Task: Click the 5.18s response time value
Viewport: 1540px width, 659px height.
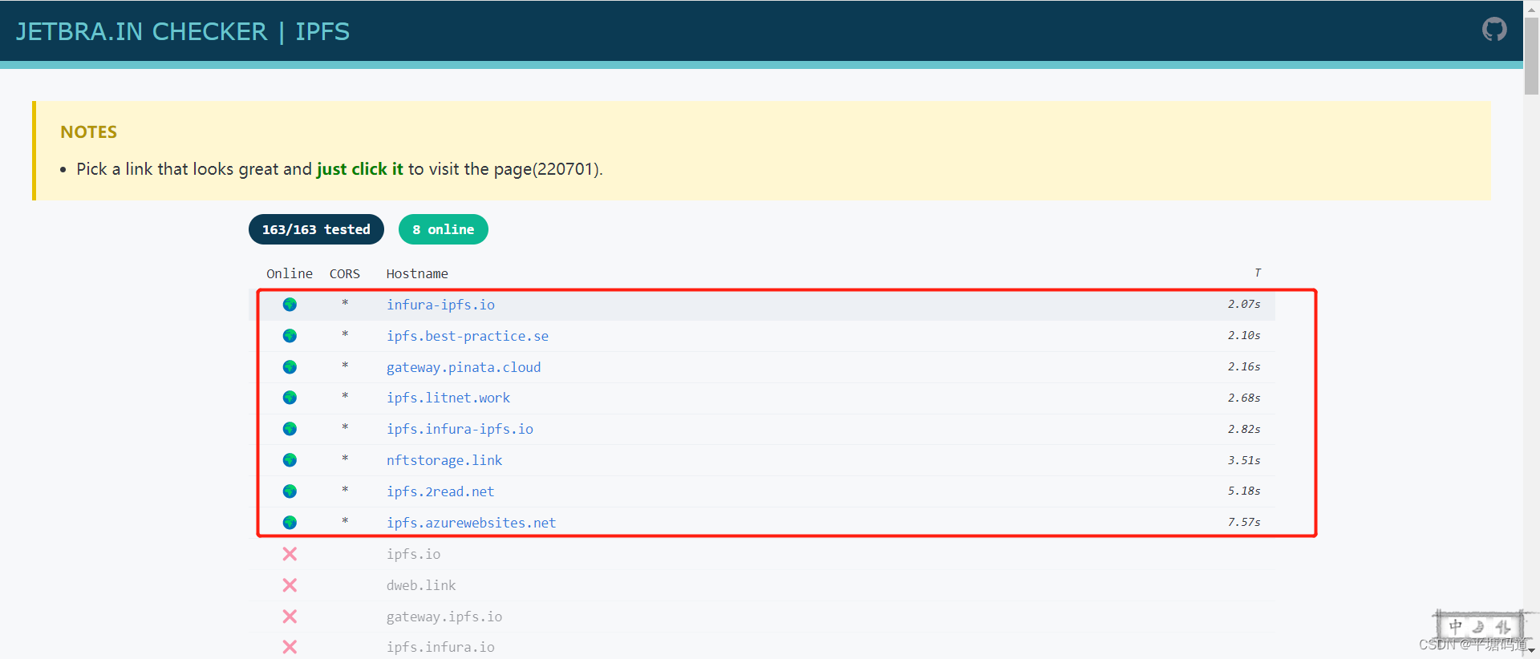Action: point(1244,491)
